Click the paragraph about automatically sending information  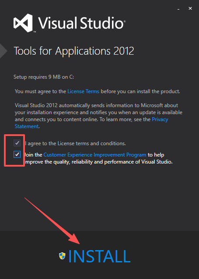[98, 115]
